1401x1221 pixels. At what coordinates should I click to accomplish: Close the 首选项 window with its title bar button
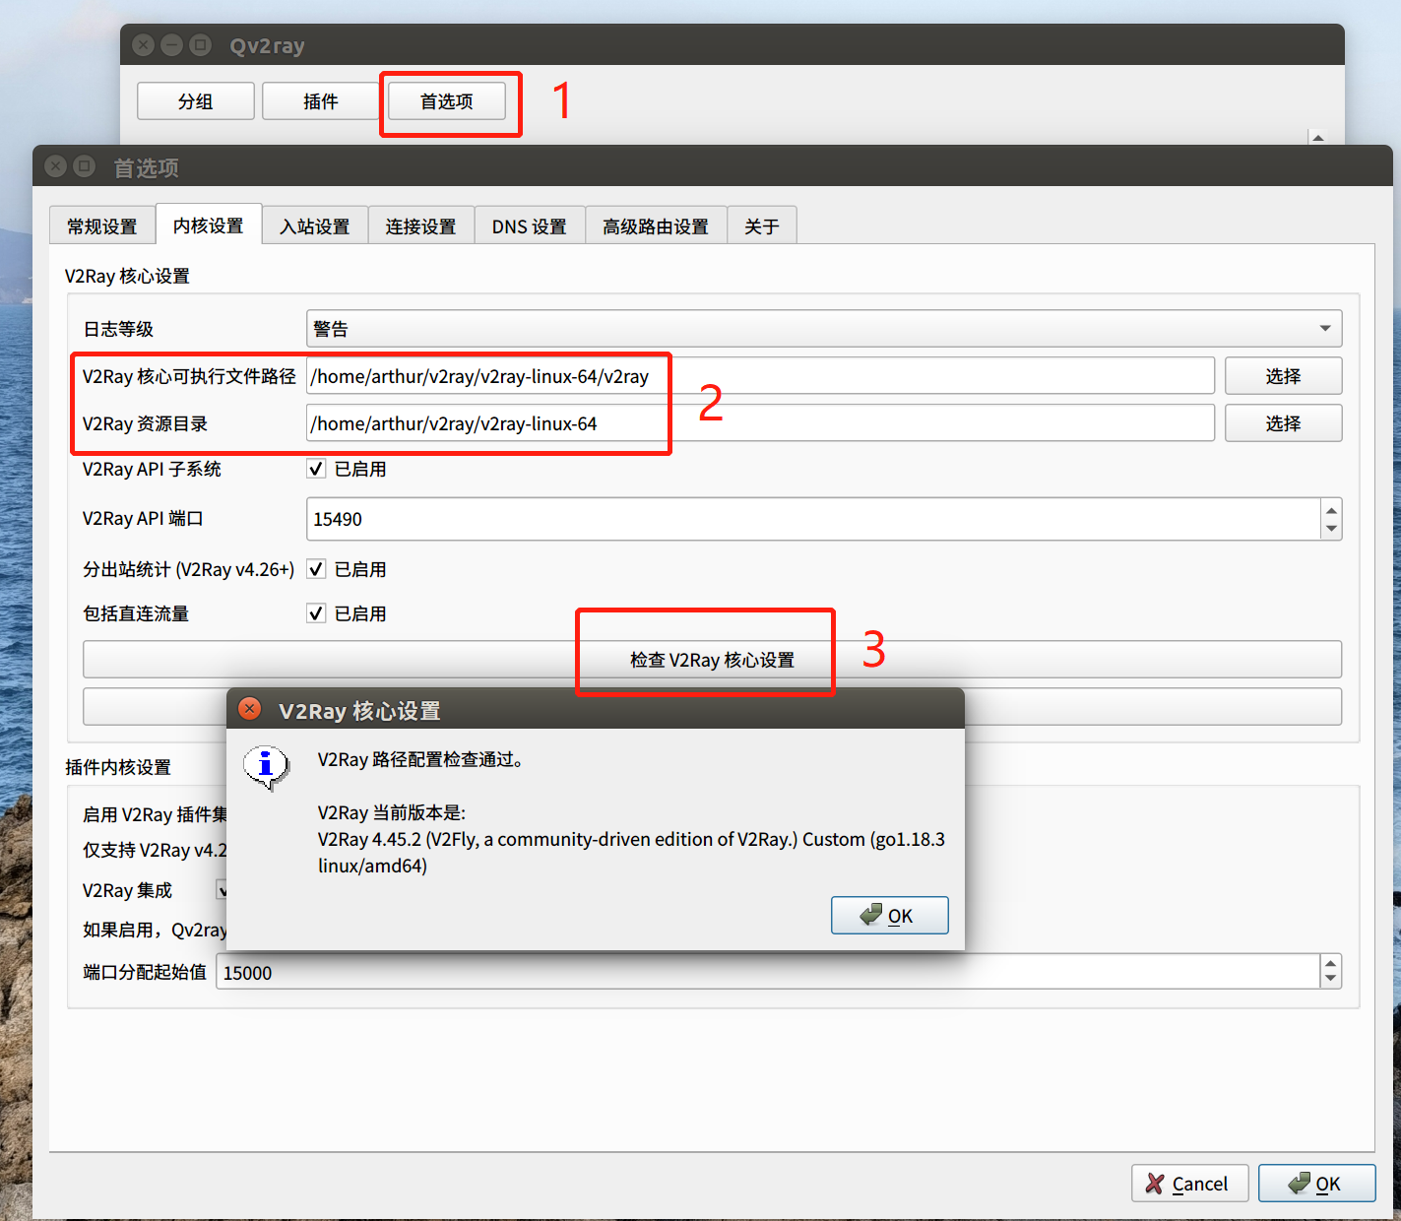tap(56, 165)
